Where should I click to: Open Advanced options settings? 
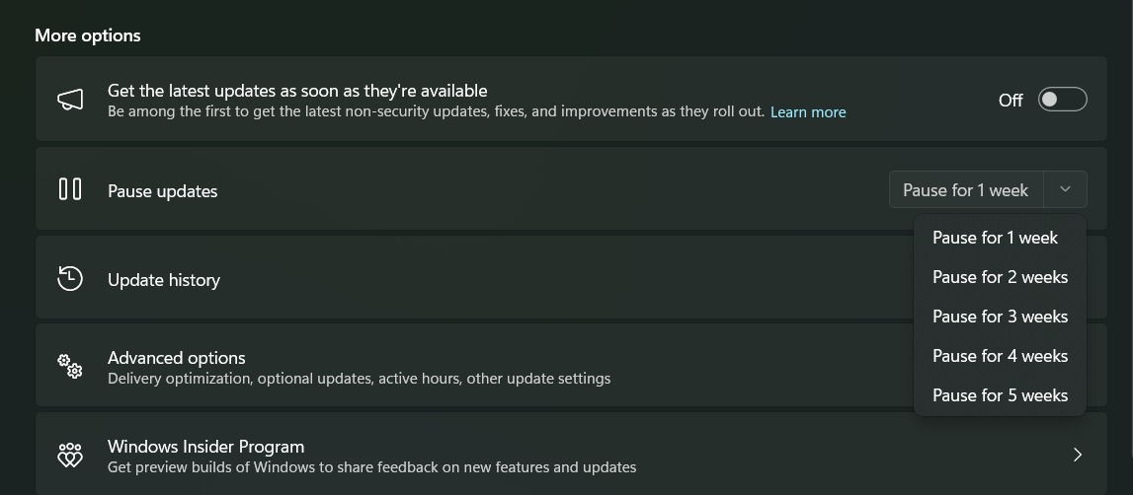pyautogui.click(x=571, y=366)
